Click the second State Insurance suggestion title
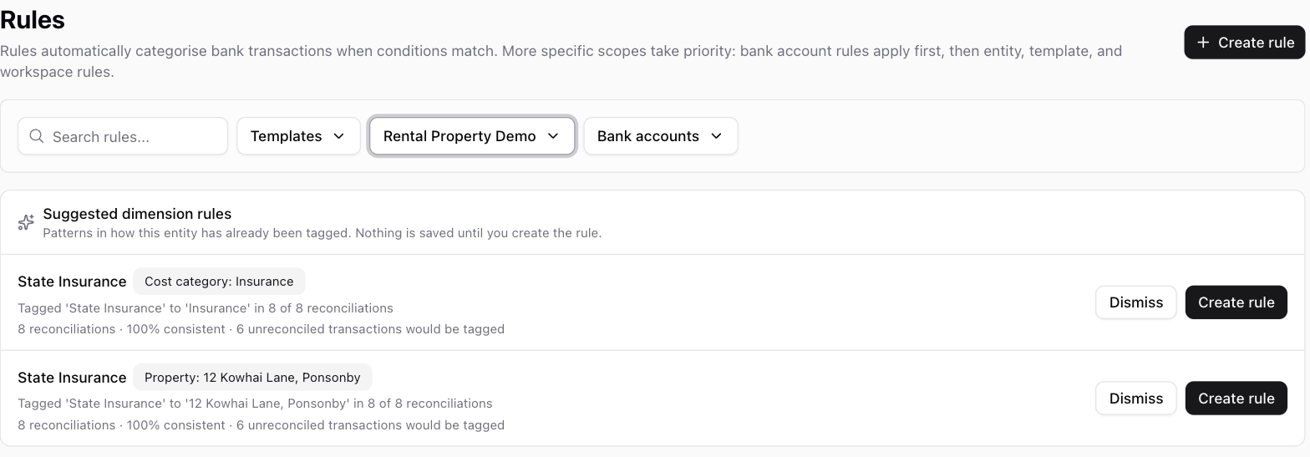 pyautogui.click(x=72, y=378)
